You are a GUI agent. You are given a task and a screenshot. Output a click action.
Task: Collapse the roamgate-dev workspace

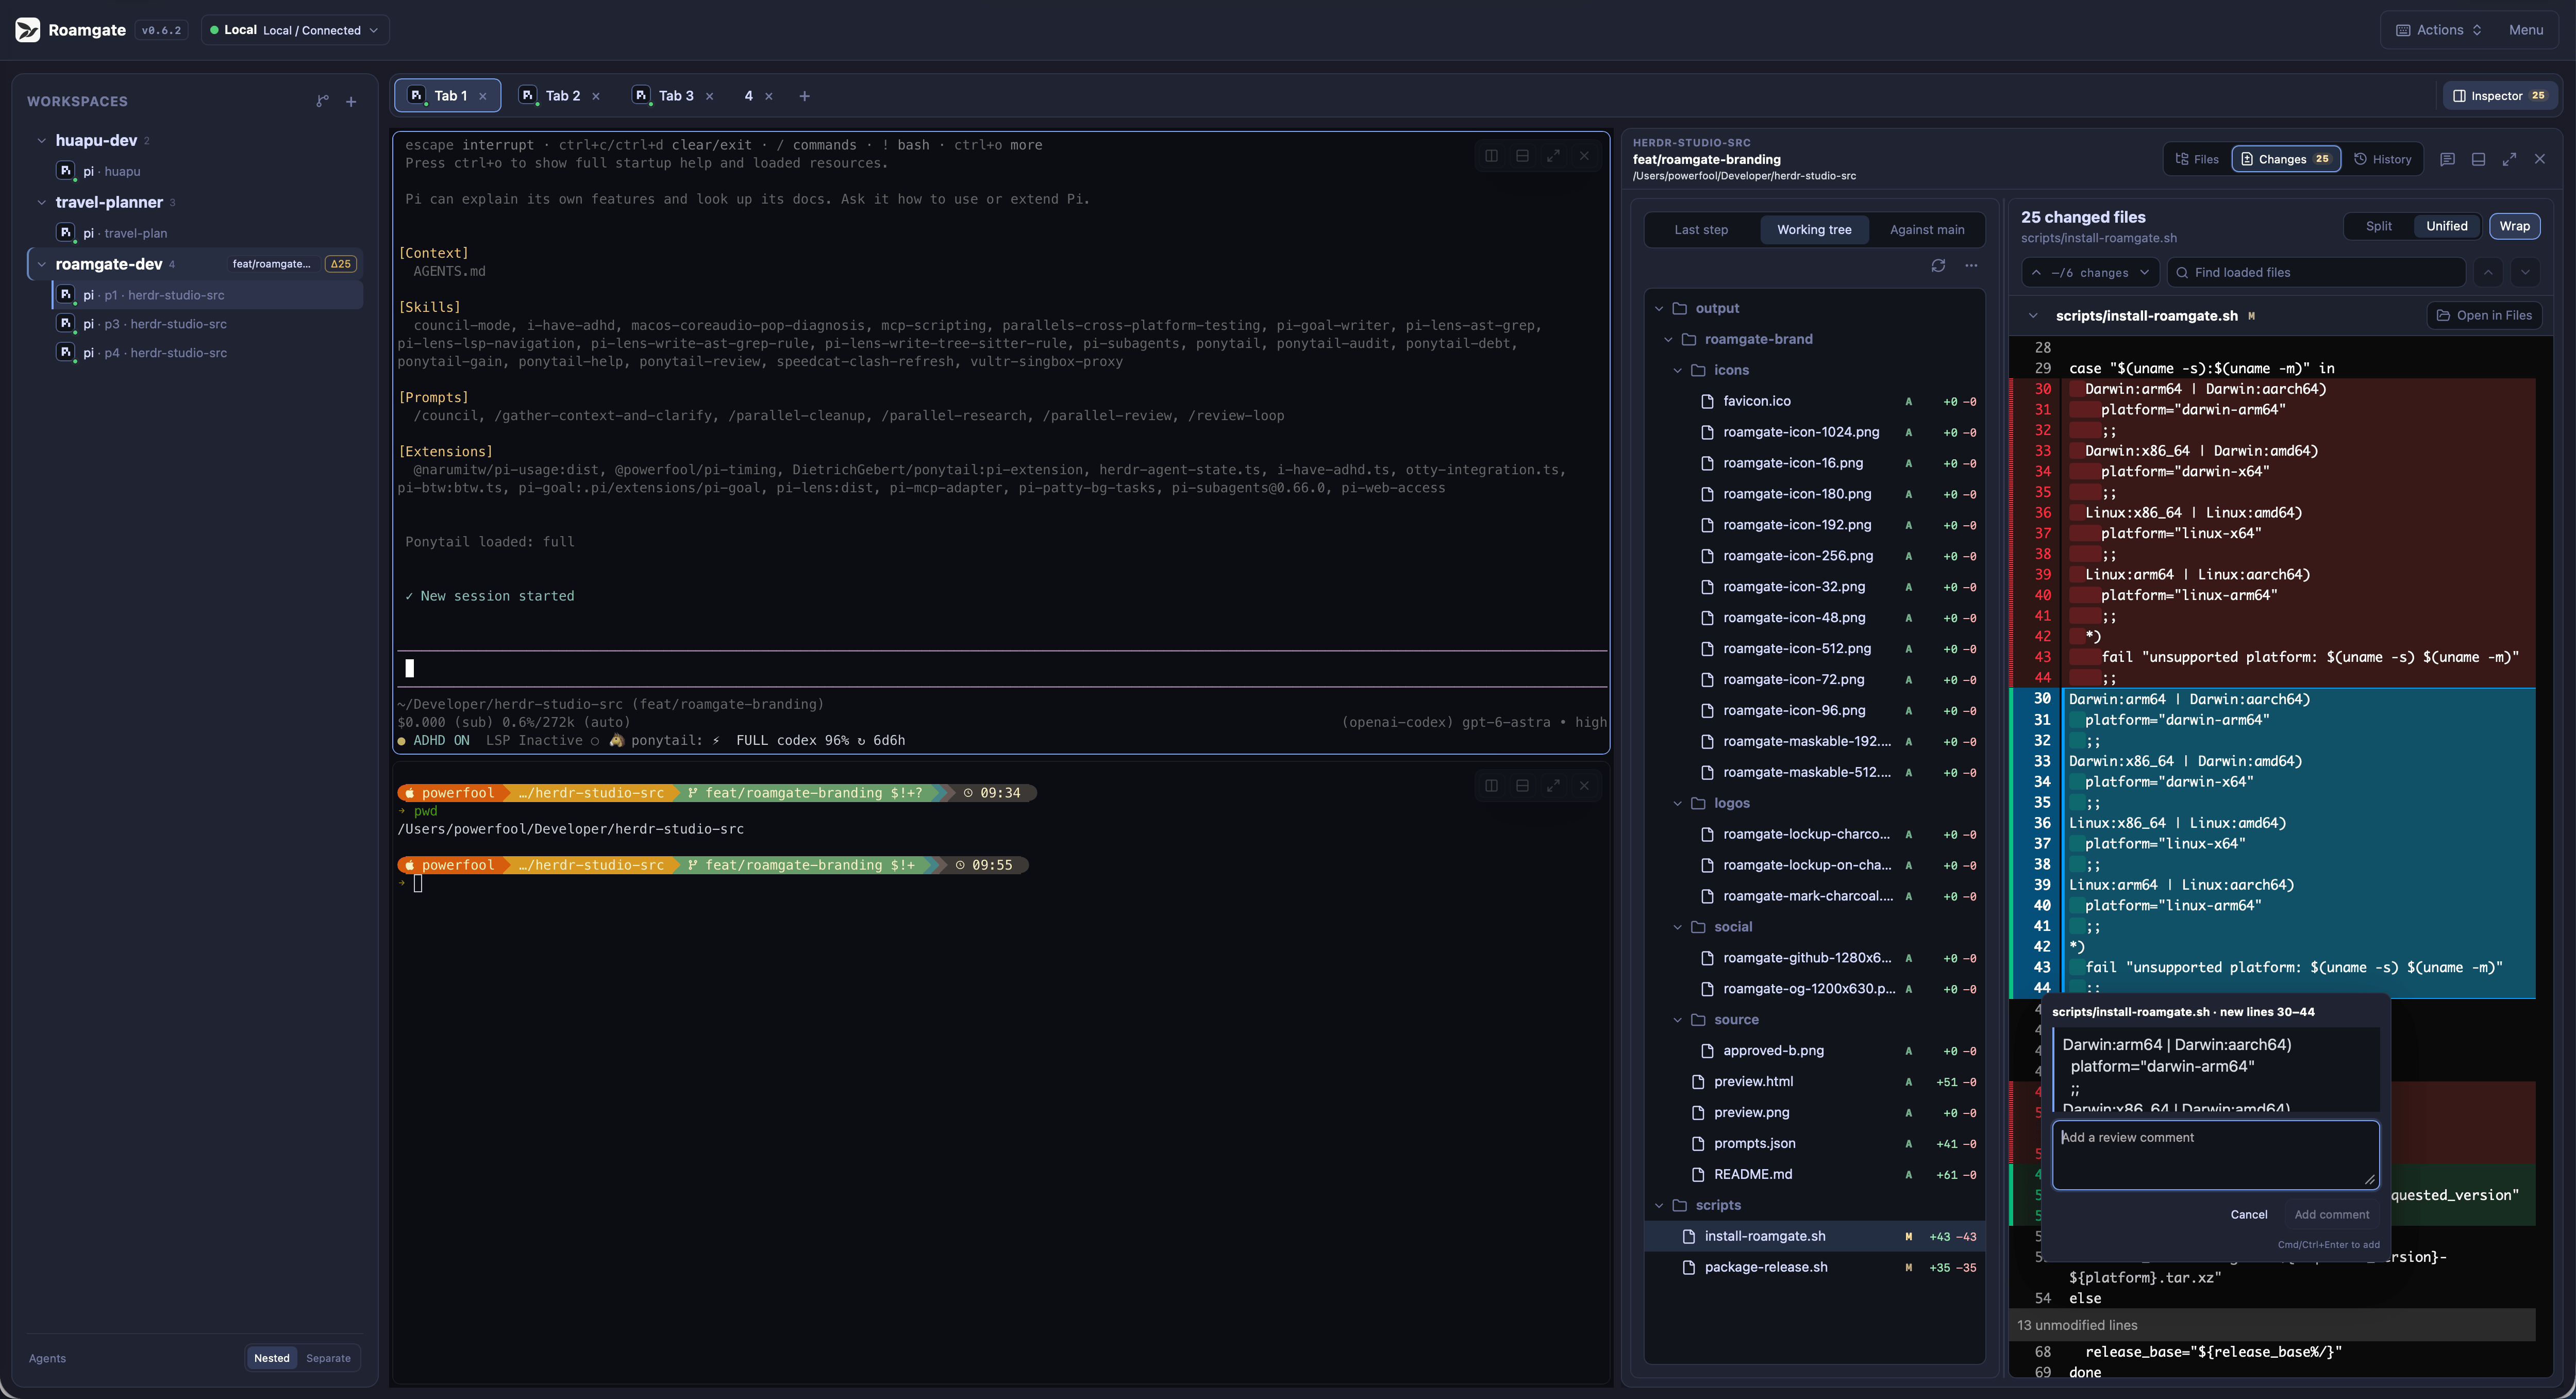tap(41, 265)
